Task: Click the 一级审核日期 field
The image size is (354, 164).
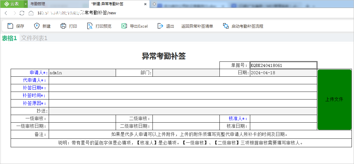Action: pyautogui.click(x=82, y=126)
